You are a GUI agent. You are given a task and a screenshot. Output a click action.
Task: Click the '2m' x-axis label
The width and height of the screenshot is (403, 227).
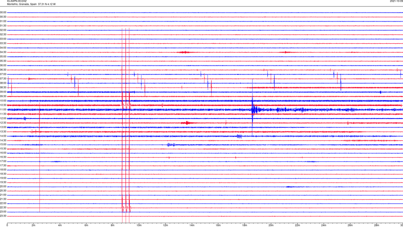coord(34,225)
